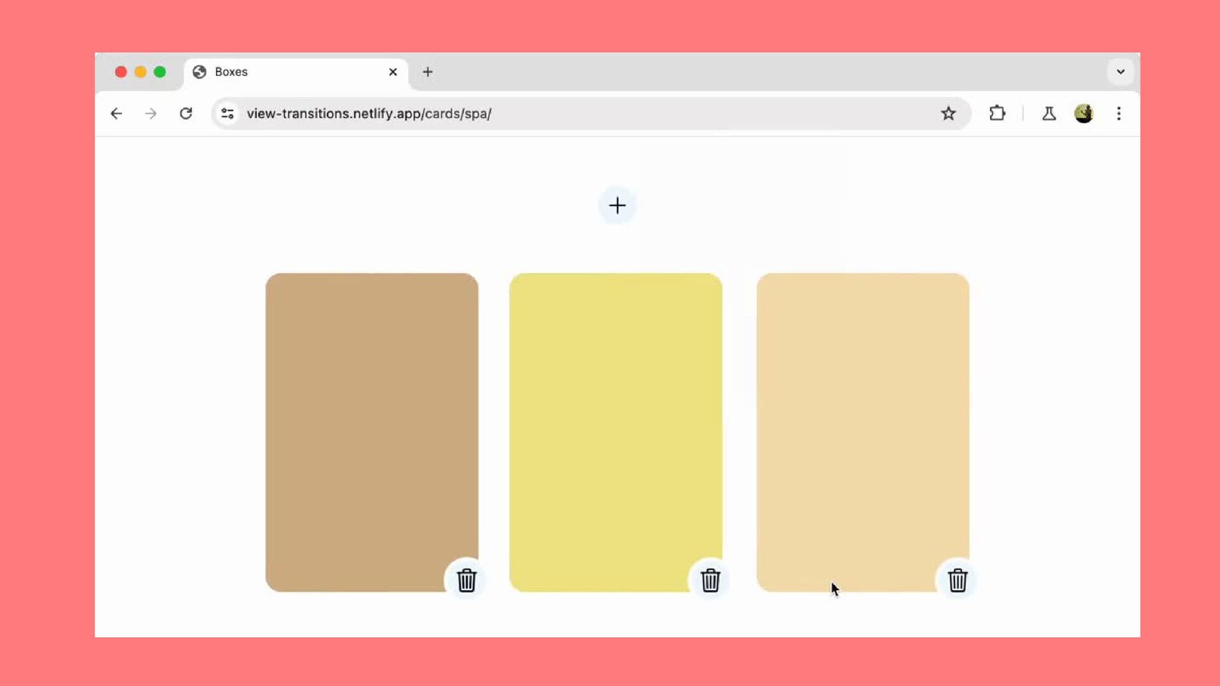The image size is (1220, 686).
Task: Reload the current page
Action: (x=186, y=114)
